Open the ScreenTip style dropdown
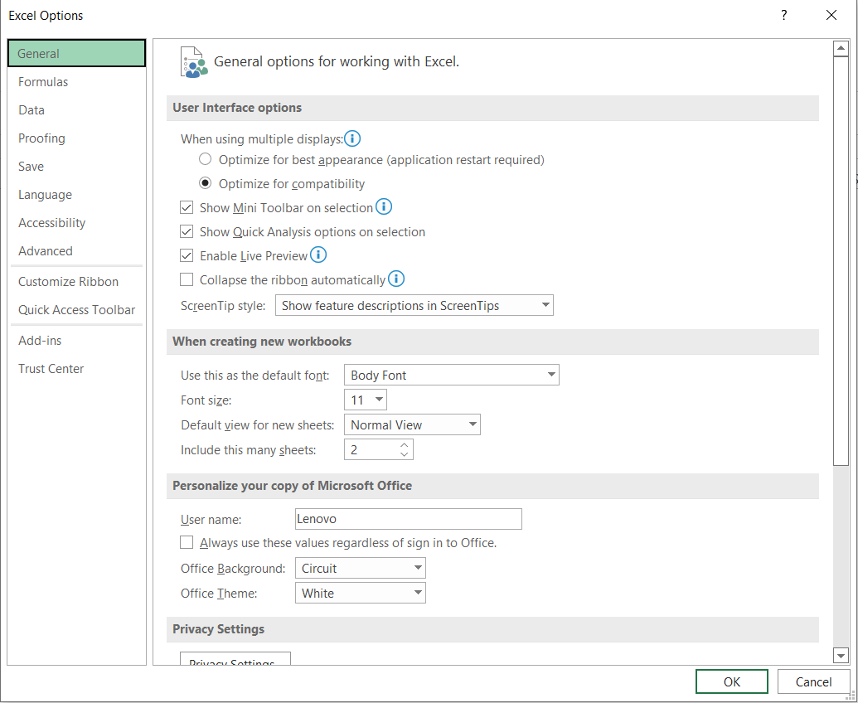This screenshot has height=703, width=858. pyautogui.click(x=414, y=306)
